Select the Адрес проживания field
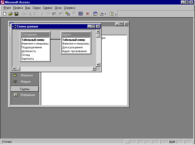This screenshot has width=195, height=145. (76, 51)
